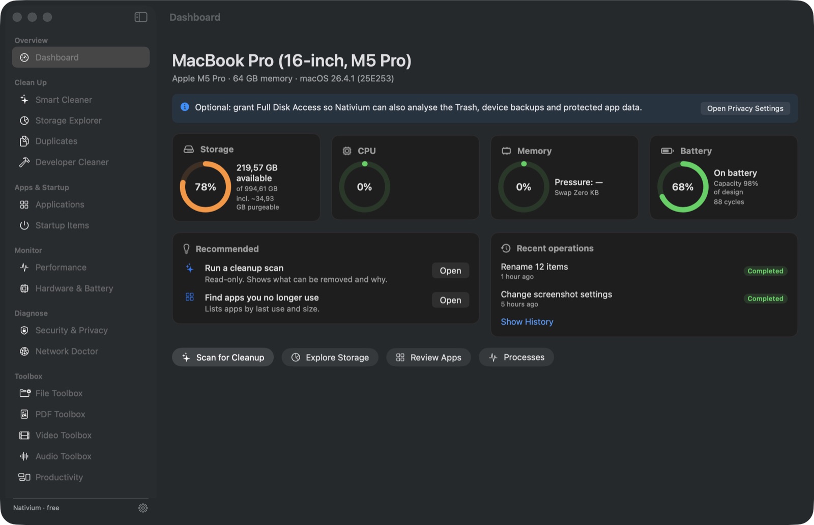Screen dimensions: 814x525
Task: Open Applications in the sidebar
Action: 80,205
